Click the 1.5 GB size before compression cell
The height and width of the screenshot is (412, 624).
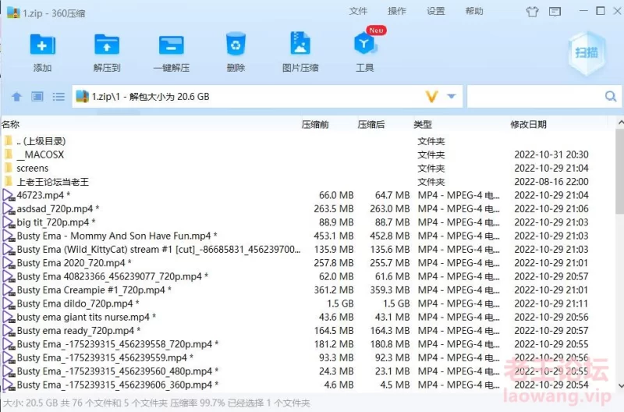(x=340, y=304)
